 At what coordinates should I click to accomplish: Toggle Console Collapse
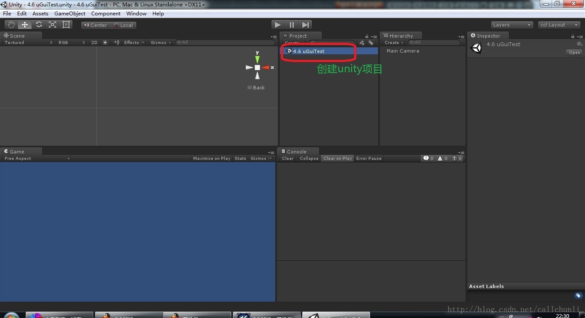309,158
